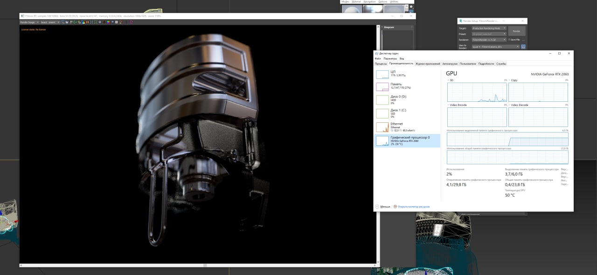Enable the Save File checkbox

[x=509, y=40]
